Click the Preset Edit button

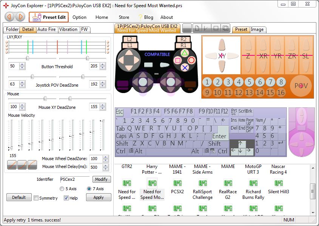click(x=49, y=17)
